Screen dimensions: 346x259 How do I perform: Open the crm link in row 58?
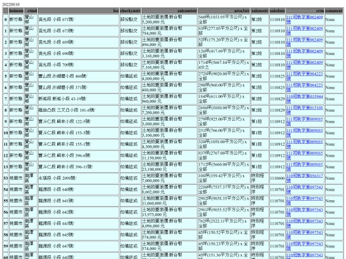tap(304, 235)
